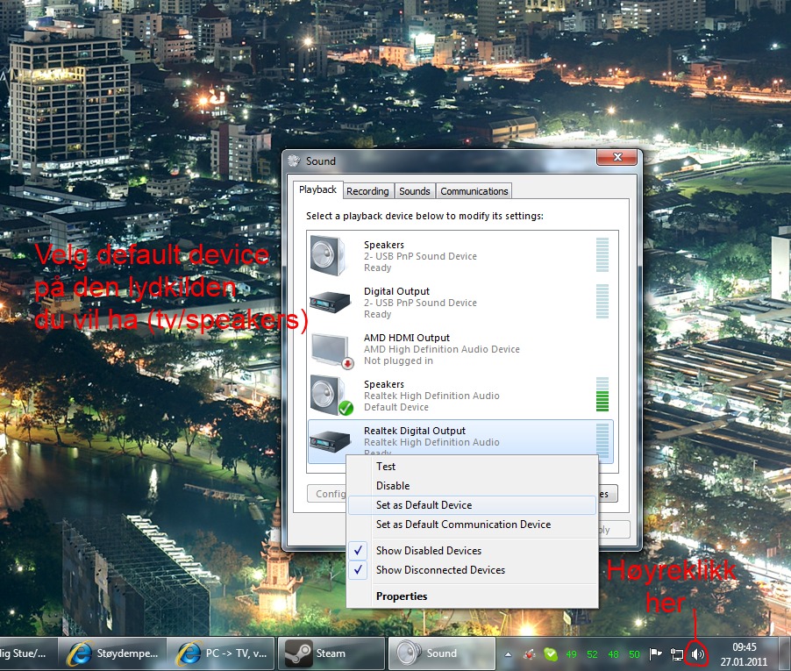Choose Disable in the context menu
The height and width of the screenshot is (671, 791).
472,486
